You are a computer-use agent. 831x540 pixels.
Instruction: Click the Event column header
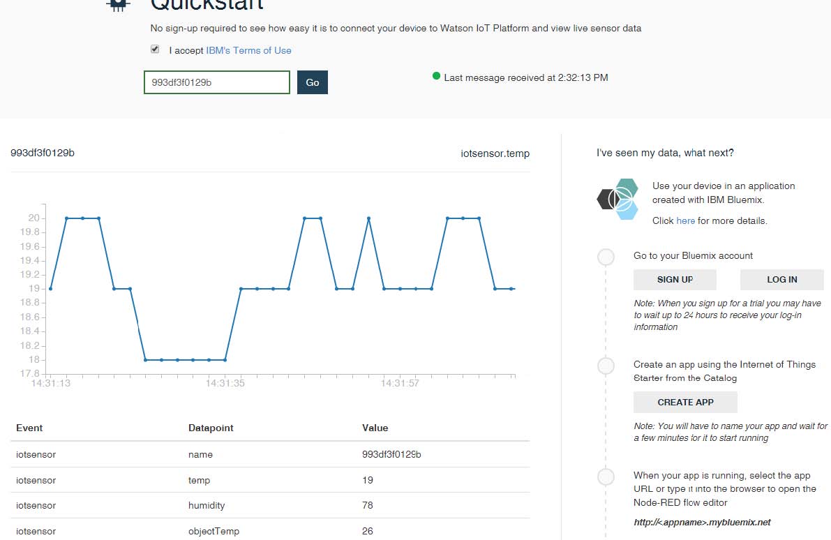click(29, 428)
